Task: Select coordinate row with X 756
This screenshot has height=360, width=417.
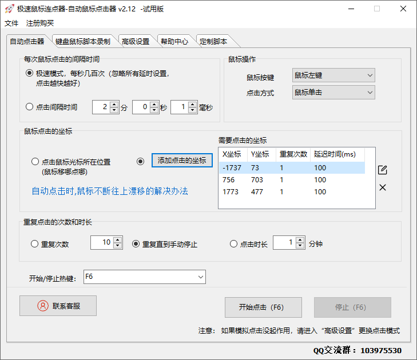Action: [x=291, y=179]
